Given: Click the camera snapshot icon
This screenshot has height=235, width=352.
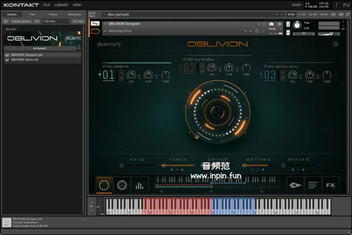Looking at the screenshot, I should 271,24.
